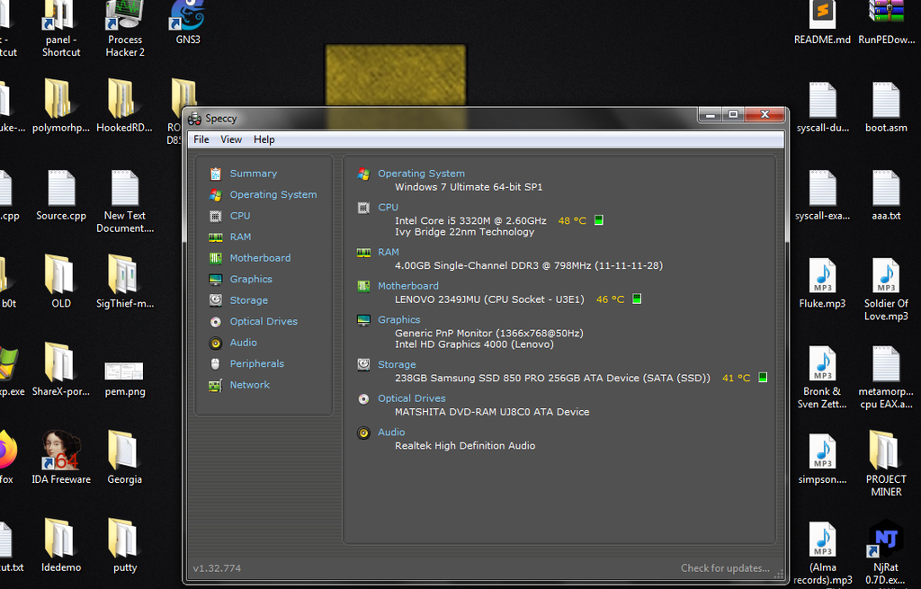
Task: Open the Motherboard heading in summary
Action: tap(407, 286)
